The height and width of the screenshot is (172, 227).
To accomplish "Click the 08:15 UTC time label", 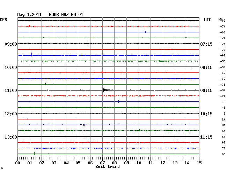I will 206,68.
